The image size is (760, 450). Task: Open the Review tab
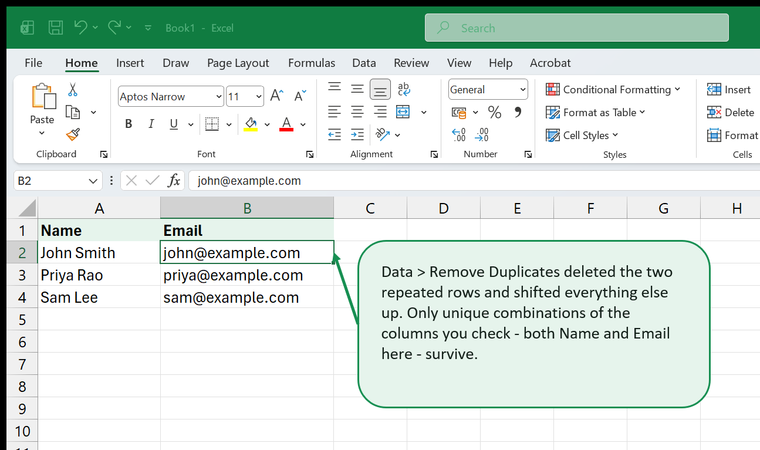pos(411,63)
